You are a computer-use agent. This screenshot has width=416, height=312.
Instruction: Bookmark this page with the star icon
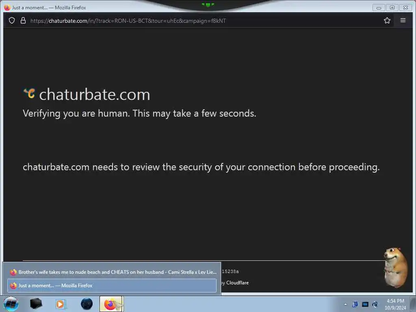(x=387, y=20)
